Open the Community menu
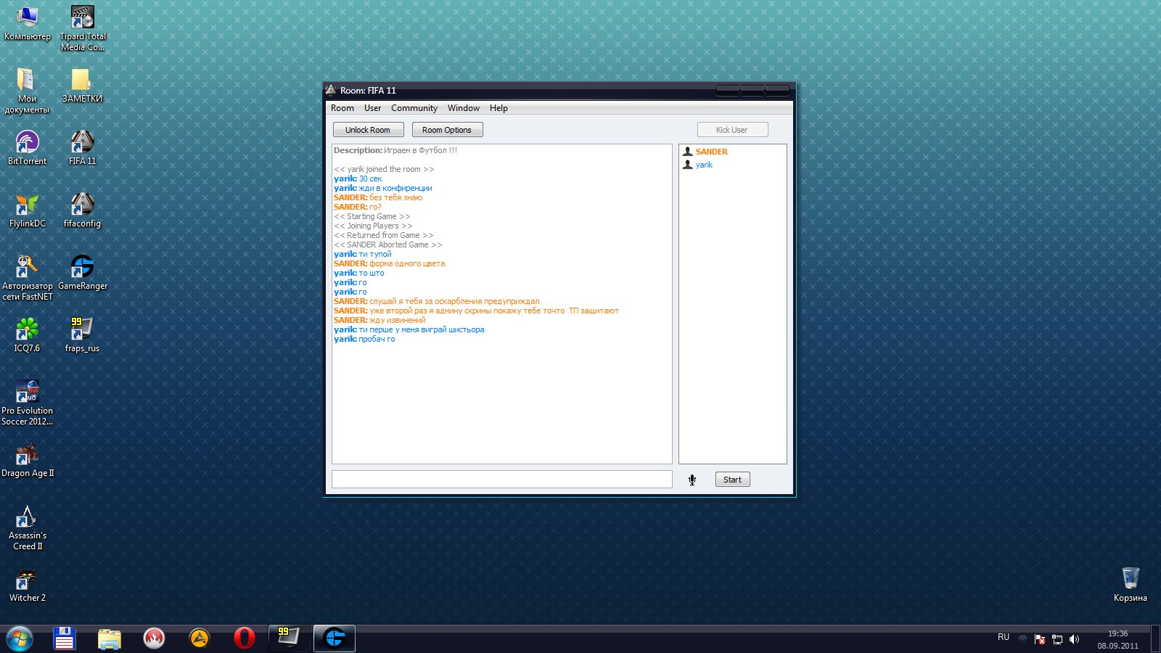This screenshot has width=1161, height=653. (414, 108)
